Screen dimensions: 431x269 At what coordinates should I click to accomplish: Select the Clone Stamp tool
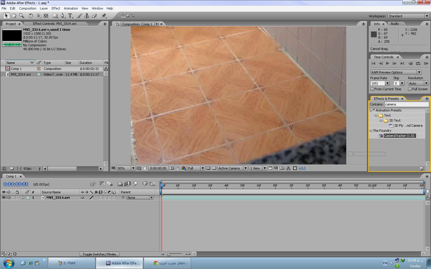87,16
